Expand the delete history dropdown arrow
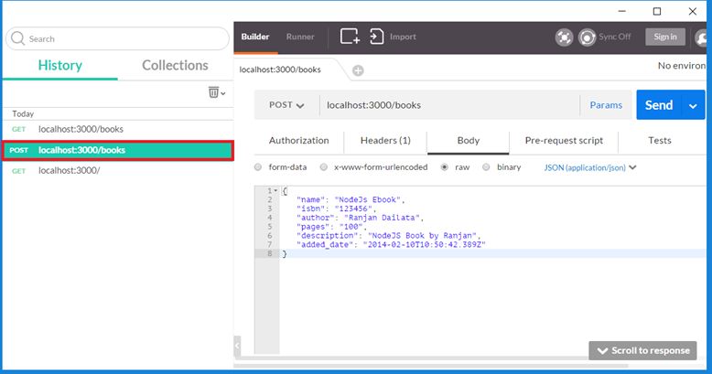The width and height of the screenshot is (712, 374). click(x=223, y=93)
